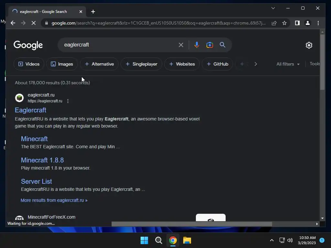
Task: Share this page from the address bar
Action: click(x=274, y=23)
